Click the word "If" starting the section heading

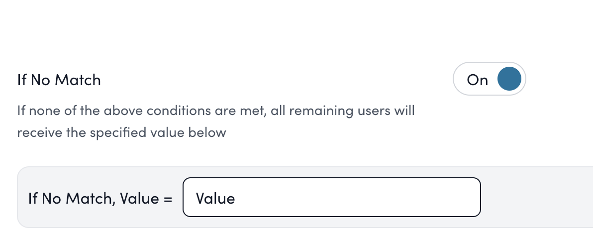[x=22, y=80]
